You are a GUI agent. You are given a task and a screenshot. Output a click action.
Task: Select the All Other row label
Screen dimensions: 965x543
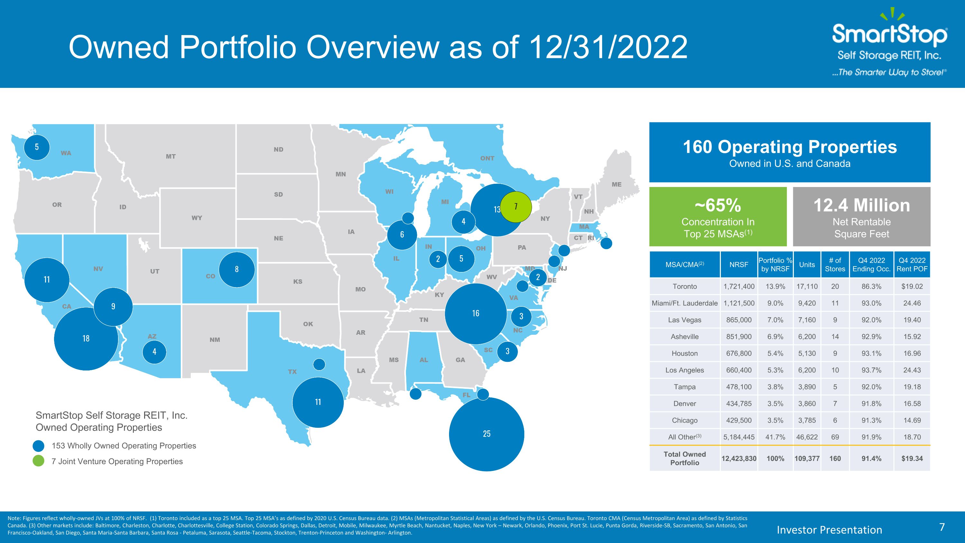[685, 437]
